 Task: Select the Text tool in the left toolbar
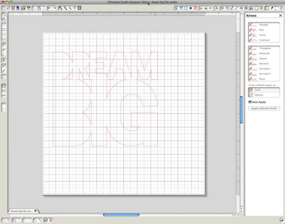4,60
